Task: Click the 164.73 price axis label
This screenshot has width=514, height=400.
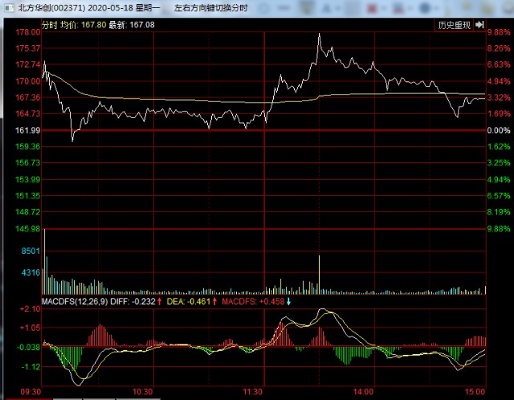Action: tap(28, 114)
